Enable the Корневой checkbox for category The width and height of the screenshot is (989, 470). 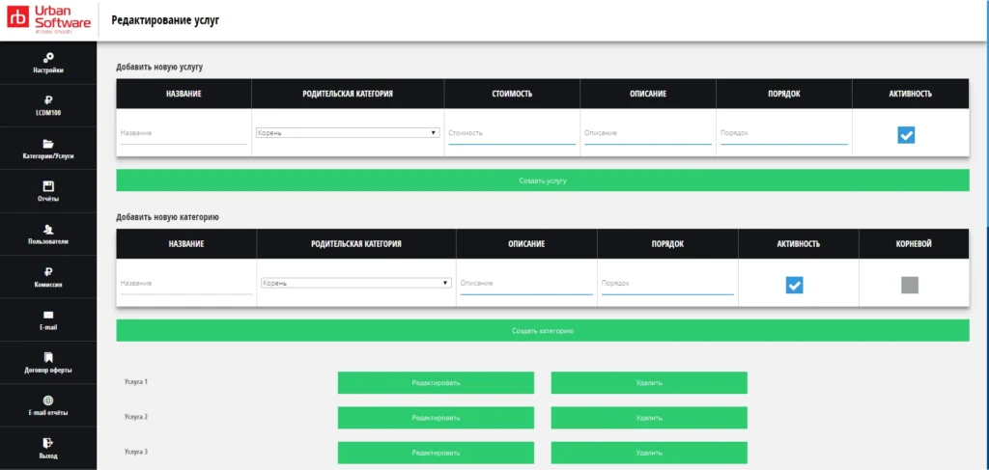tap(909, 285)
